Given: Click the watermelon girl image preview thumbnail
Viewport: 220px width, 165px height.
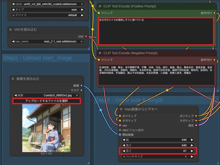Looking at the screenshot, I should click(x=46, y=128).
